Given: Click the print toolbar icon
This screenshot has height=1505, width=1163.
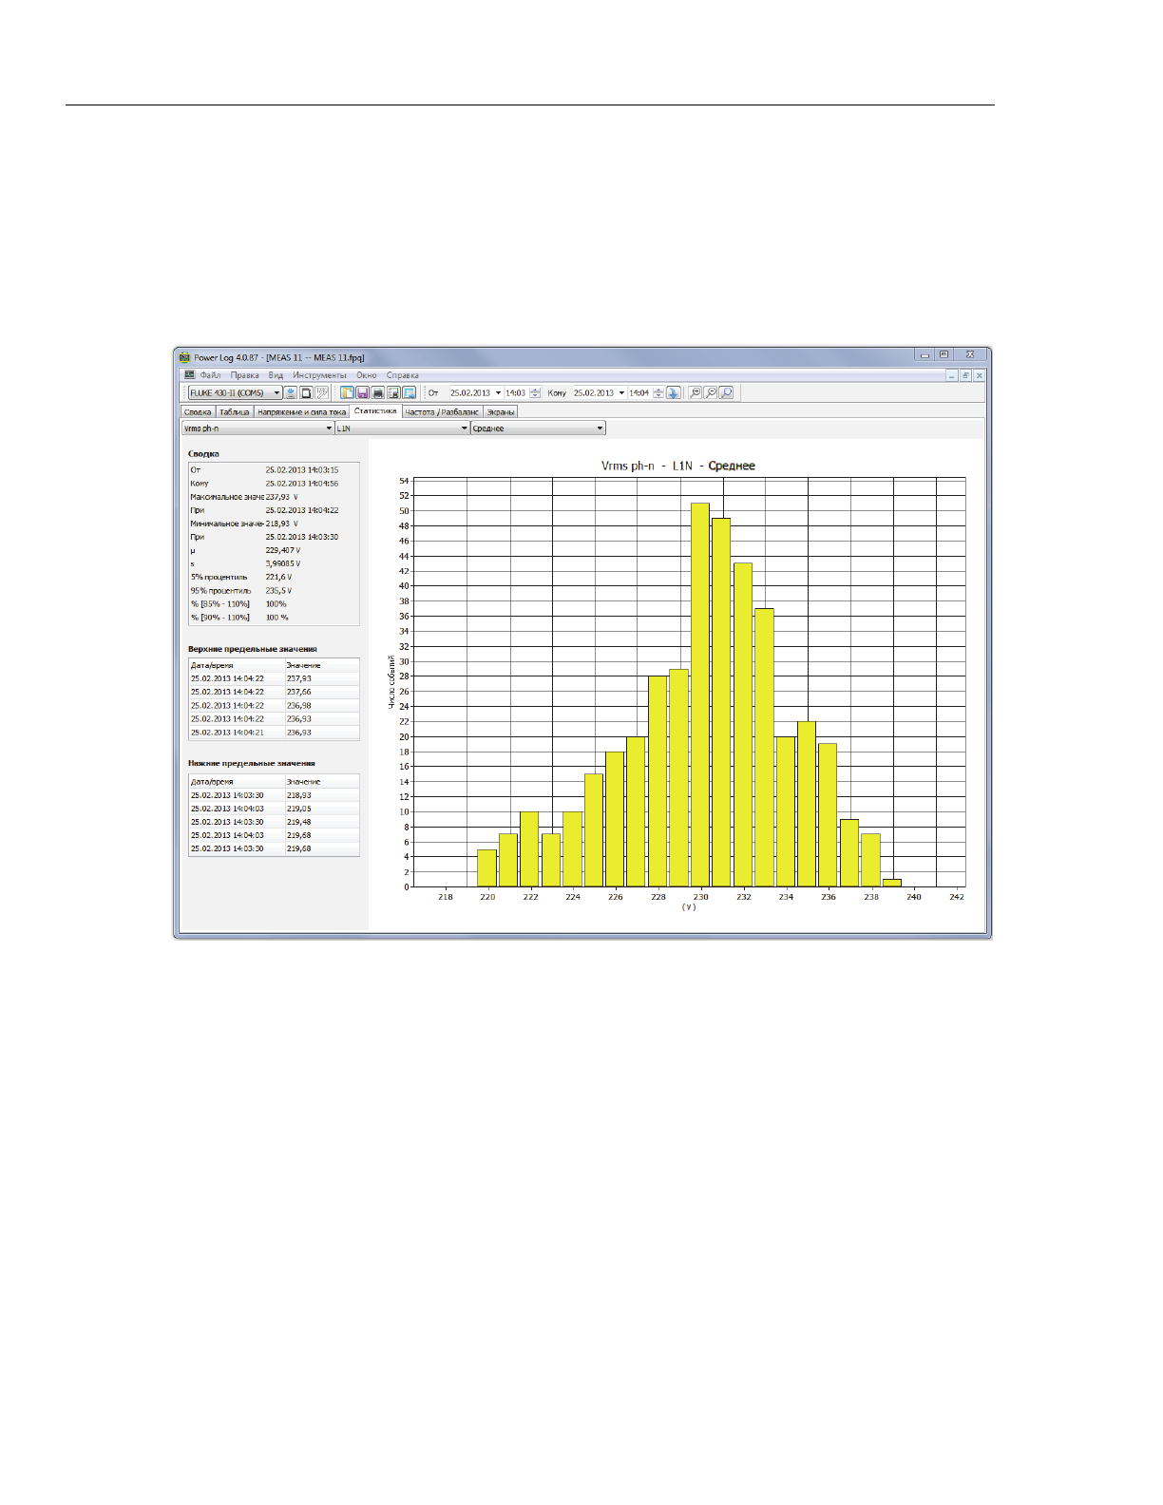Looking at the screenshot, I should point(378,392).
